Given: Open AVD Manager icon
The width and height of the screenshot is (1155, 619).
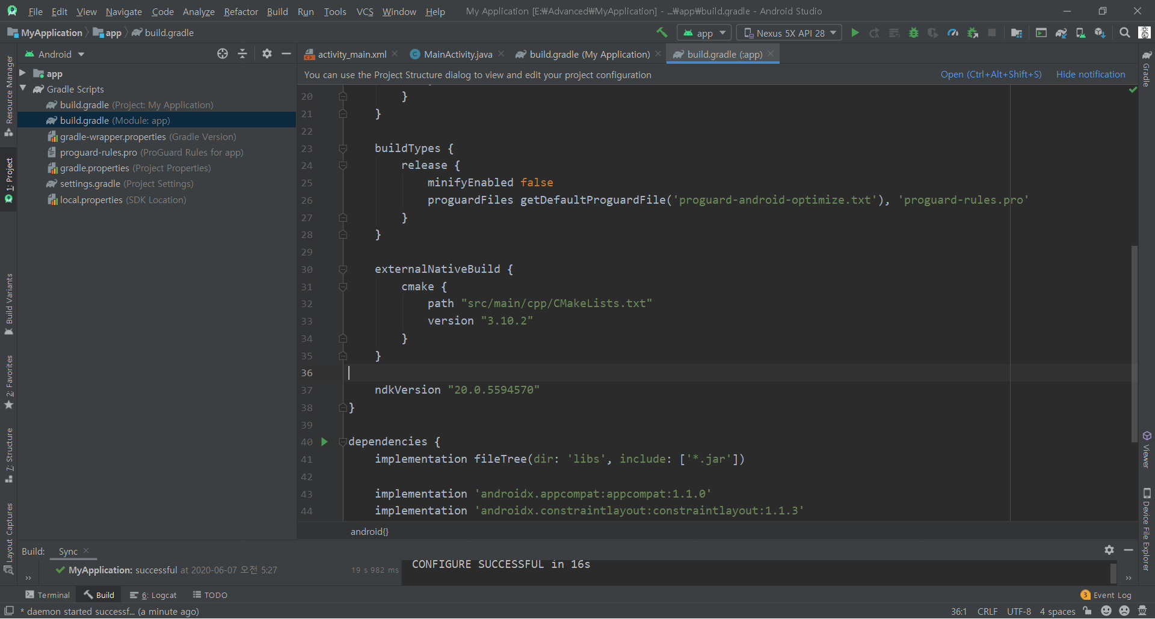Looking at the screenshot, I should click(1080, 32).
